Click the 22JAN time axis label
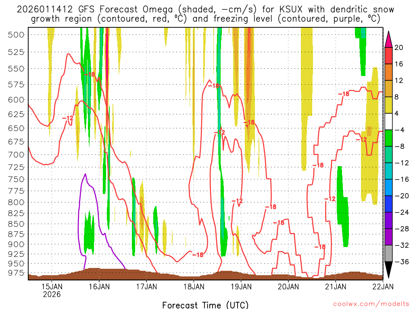Screen dimensions: 413x309 383,286
